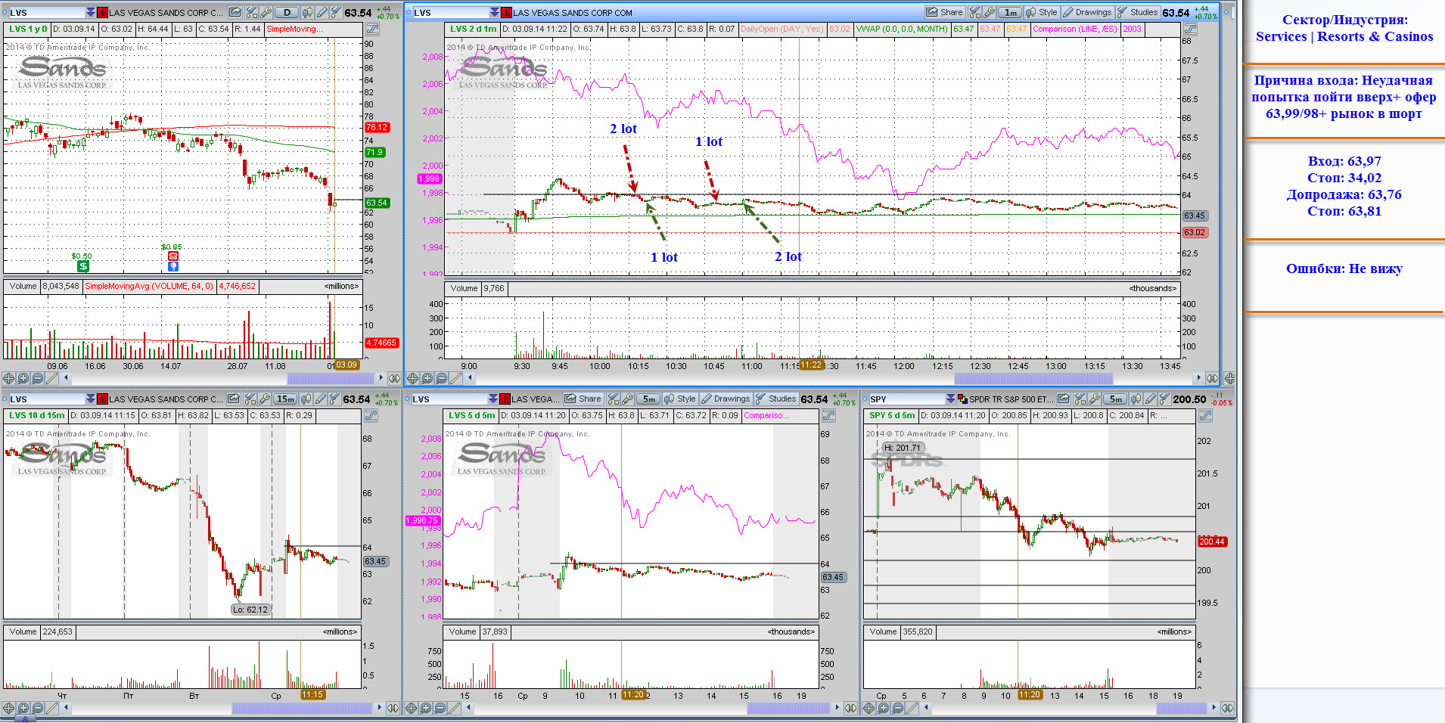
Task: Click wrench settings icon in the SPY chart
Action: (1094, 399)
